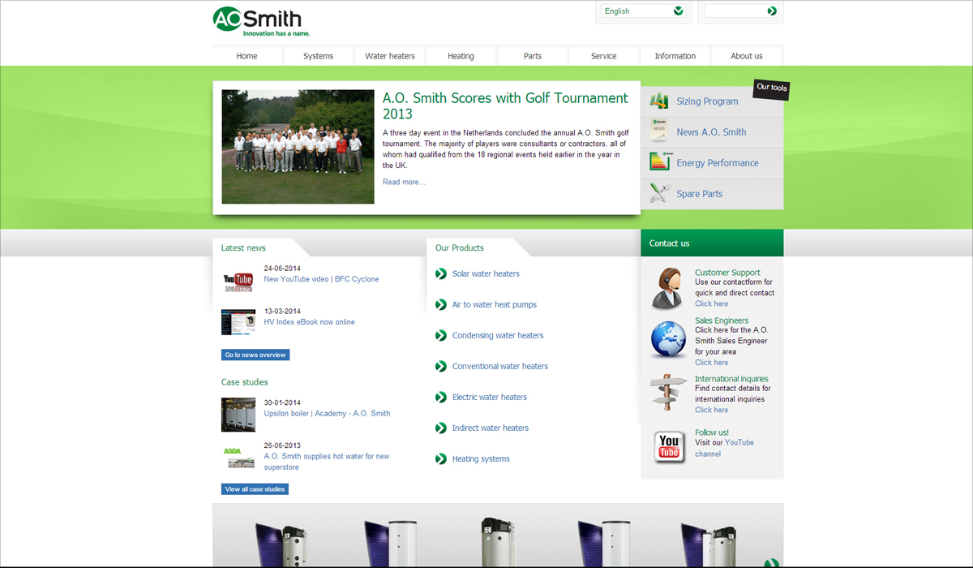The width and height of the screenshot is (973, 568).
Task: Open Solar water heaters link
Action: coord(486,274)
